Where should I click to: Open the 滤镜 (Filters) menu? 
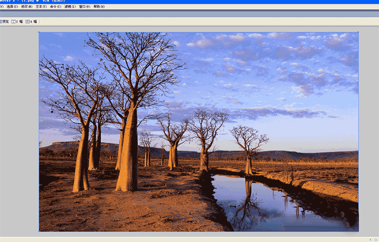[70, 7]
